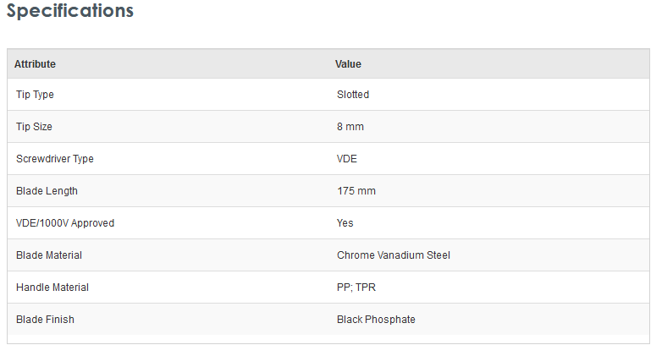Select the Tip Type attribute label
The image size is (662, 356).
pos(35,95)
